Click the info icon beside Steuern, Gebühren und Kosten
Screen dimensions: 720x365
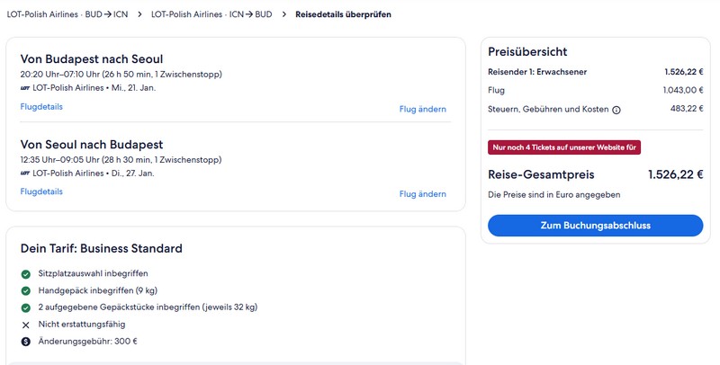click(616, 110)
